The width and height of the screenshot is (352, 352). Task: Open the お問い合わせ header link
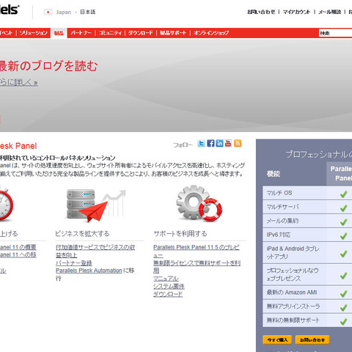click(261, 12)
